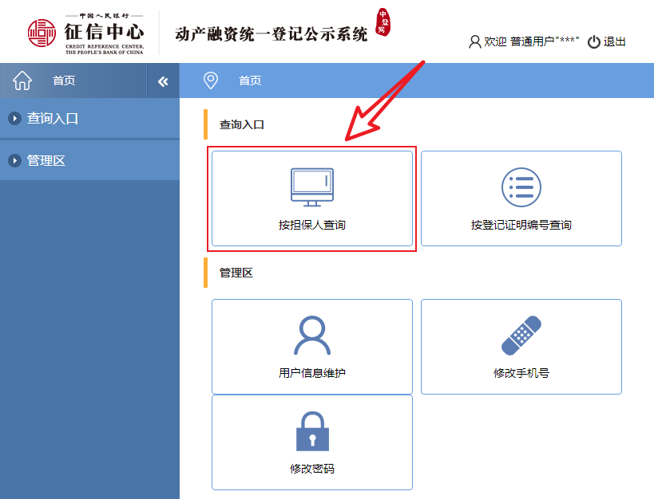Viewport: 654px width, 499px height.
Task: Click the 退出 logout link
Action: click(x=615, y=42)
